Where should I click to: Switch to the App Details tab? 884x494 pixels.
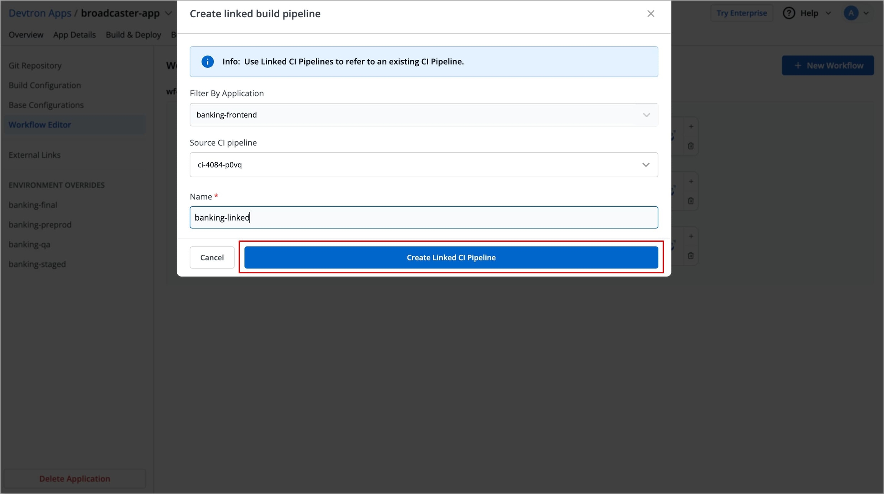click(74, 35)
